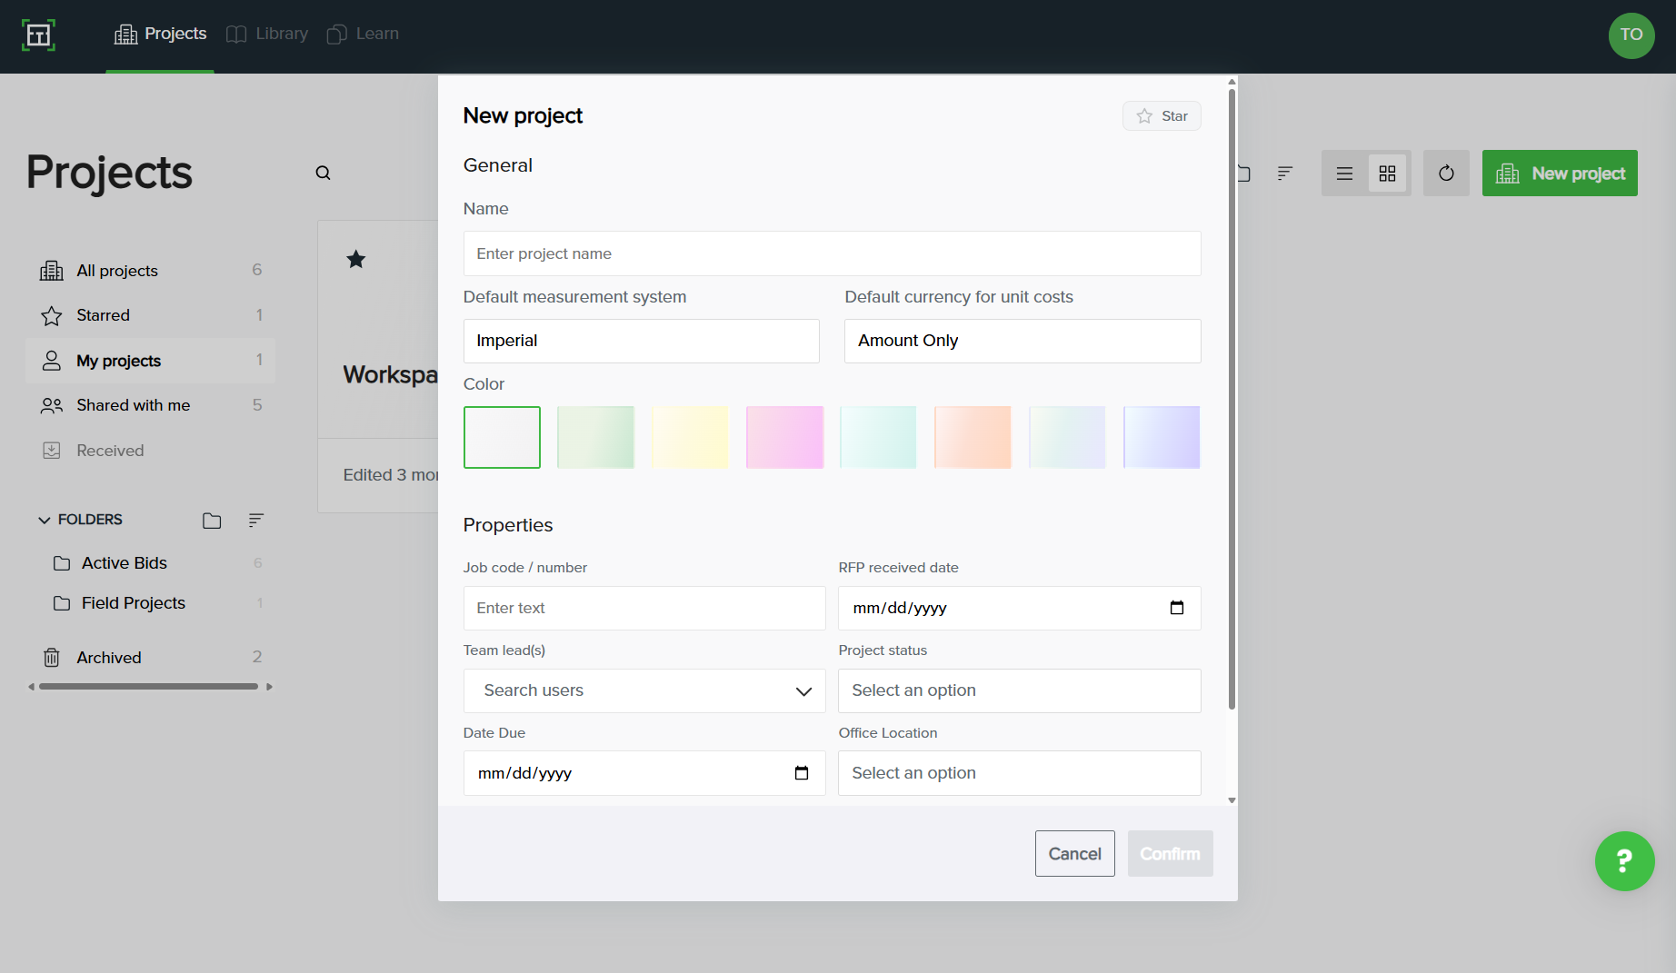Open Date Due calendar picker
The height and width of the screenshot is (973, 1676).
(x=801, y=773)
